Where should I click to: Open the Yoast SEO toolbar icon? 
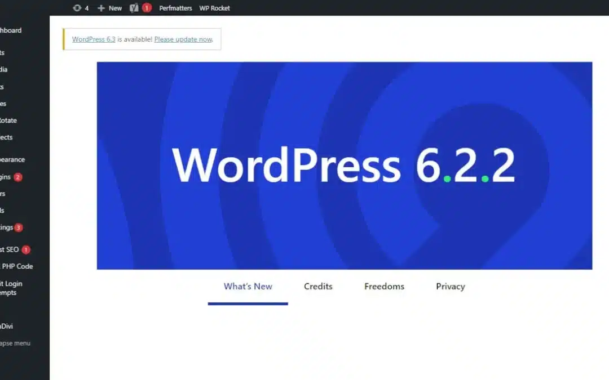coord(134,8)
